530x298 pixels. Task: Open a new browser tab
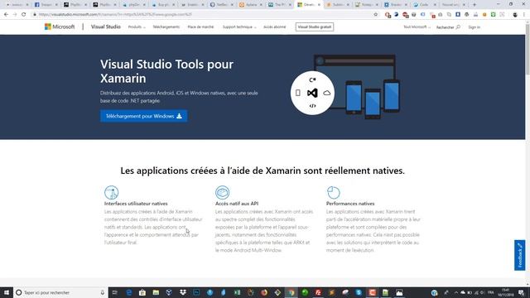(x=475, y=5)
